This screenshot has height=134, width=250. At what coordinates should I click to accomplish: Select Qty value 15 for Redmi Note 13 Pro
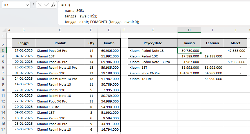click(91, 67)
